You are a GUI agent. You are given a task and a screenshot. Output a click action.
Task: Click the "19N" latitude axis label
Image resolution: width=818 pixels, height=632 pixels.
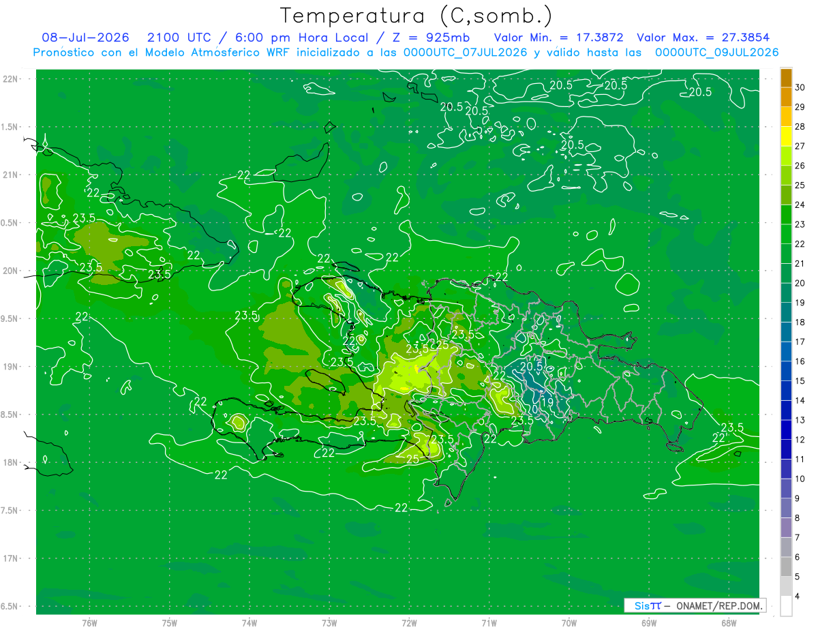(x=10, y=367)
